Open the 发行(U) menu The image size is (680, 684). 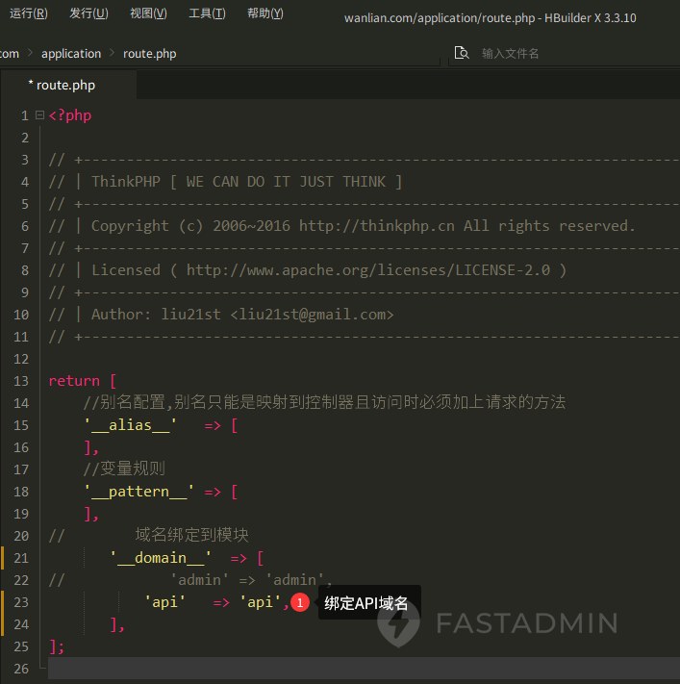tap(89, 13)
